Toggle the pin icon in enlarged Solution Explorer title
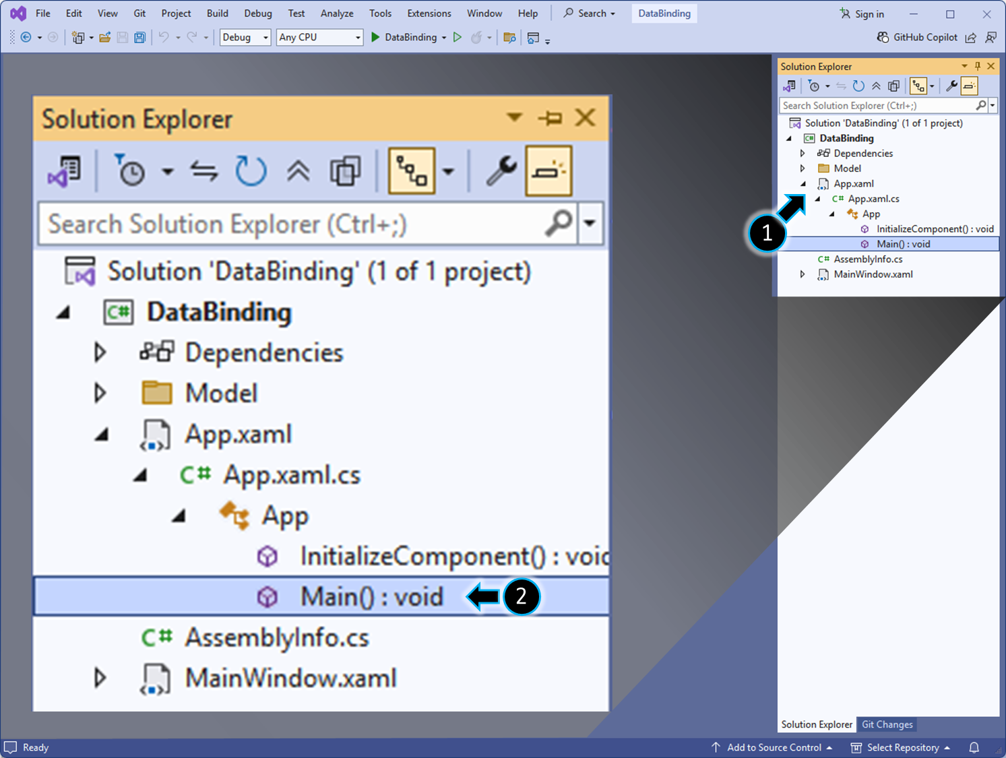The width and height of the screenshot is (1006, 758). [x=551, y=119]
